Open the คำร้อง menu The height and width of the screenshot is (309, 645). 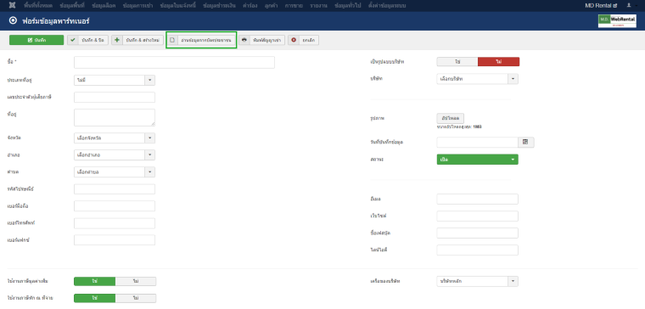[250, 5]
